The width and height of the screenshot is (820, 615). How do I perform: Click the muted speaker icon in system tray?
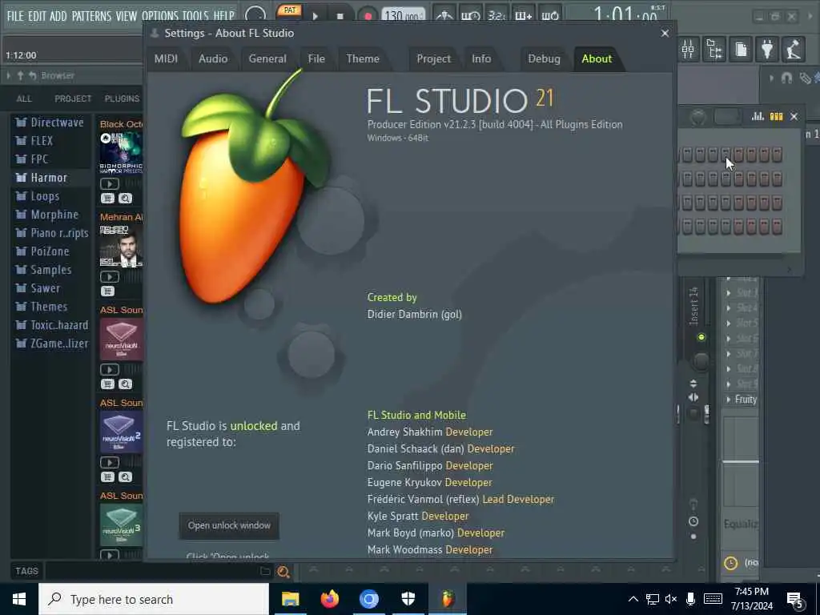tap(671, 599)
